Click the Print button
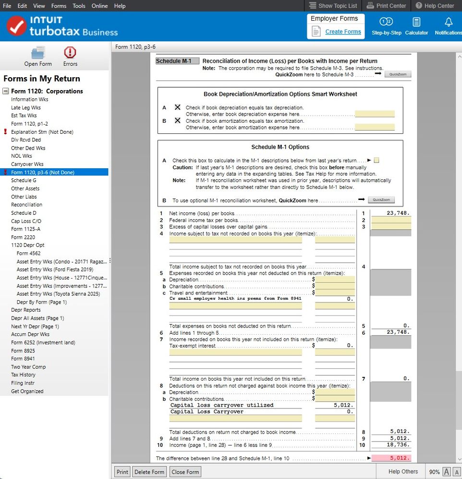 122,472
